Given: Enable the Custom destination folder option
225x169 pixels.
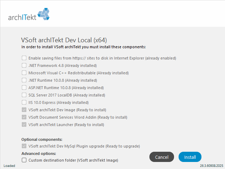Looking at the screenshot, I should [x=24, y=160].
